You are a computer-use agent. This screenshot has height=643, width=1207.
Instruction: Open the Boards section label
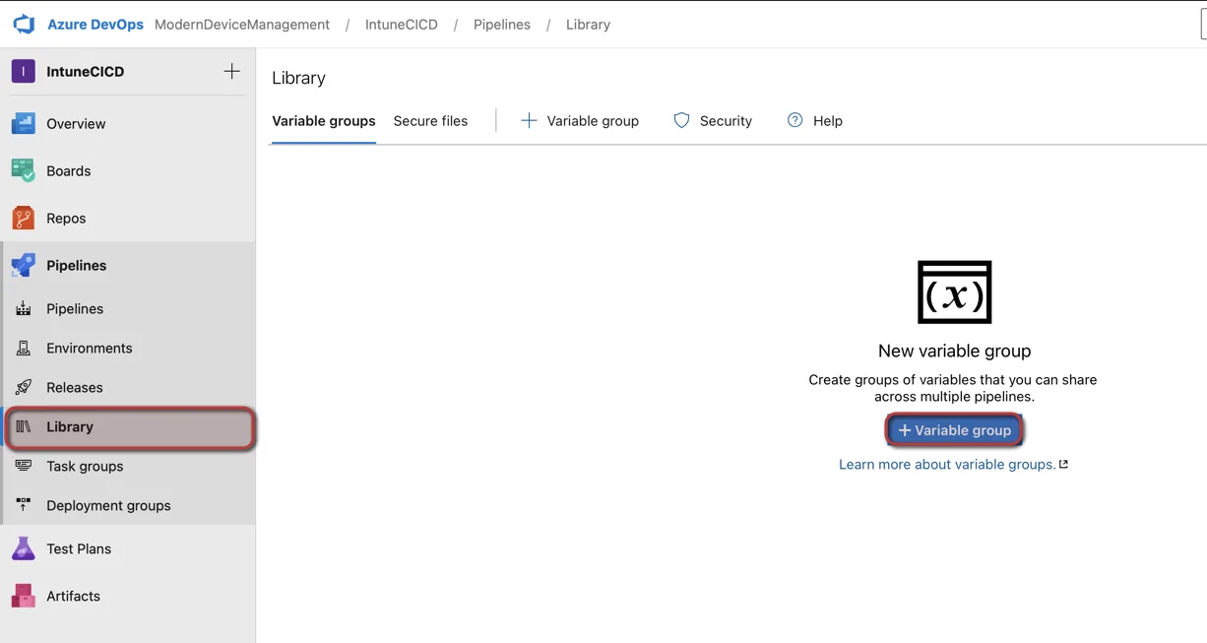tap(69, 171)
